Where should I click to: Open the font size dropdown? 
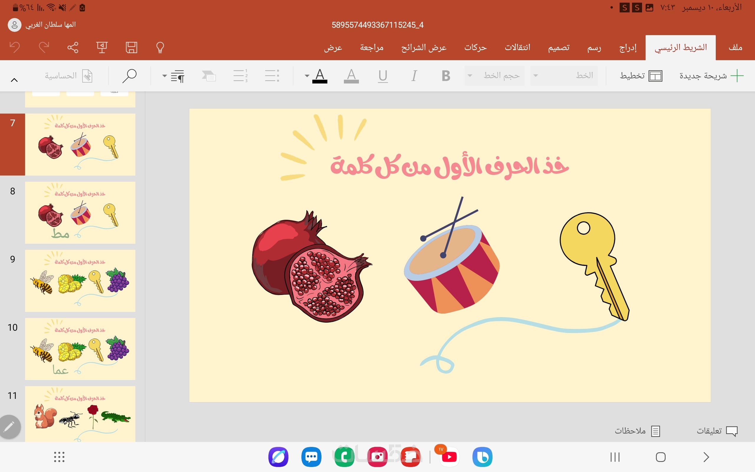click(495, 76)
